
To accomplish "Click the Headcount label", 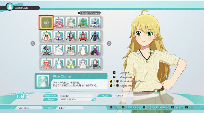I will pyautogui.click(x=51, y=96).
